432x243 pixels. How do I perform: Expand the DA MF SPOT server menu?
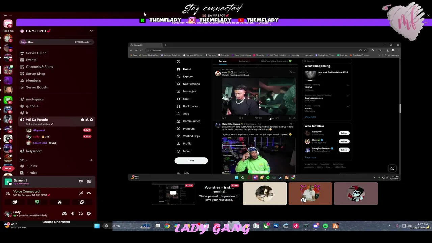pyautogui.click(x=91, y=31)
